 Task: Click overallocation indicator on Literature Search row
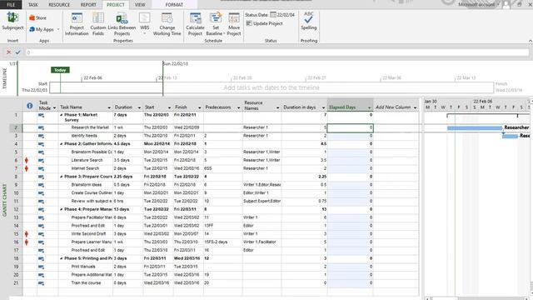click(27, 160)
